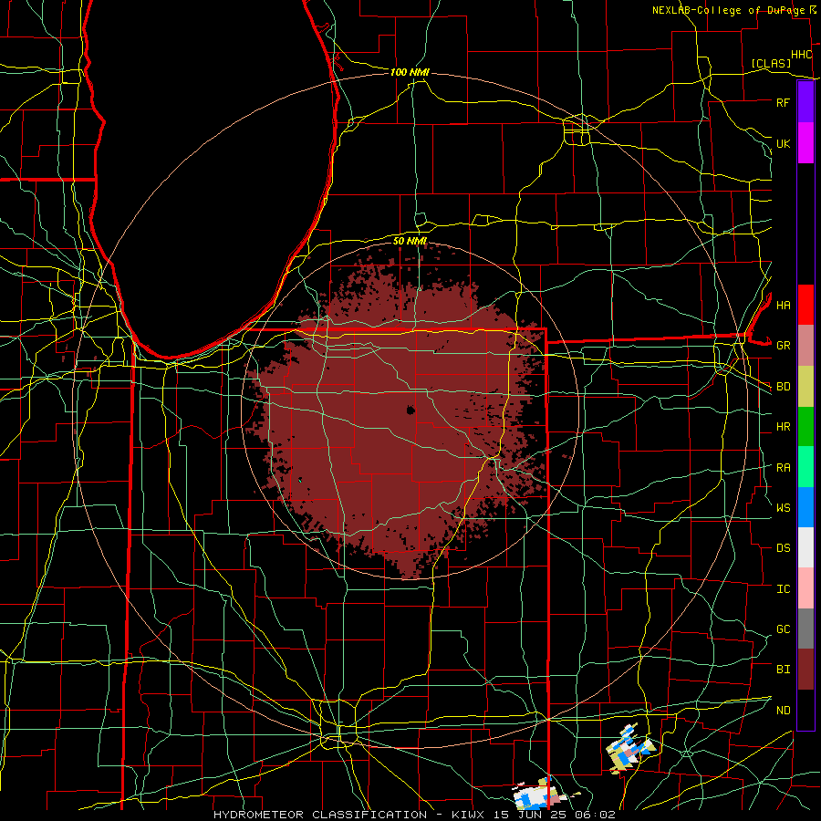This screenshot has width=821, height=821.
Task: Click the brown BI legend swatch
Action: click(805, 670)
